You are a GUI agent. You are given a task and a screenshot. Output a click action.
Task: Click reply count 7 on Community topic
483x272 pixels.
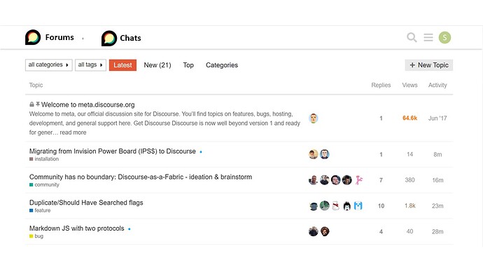pos(381,180)
